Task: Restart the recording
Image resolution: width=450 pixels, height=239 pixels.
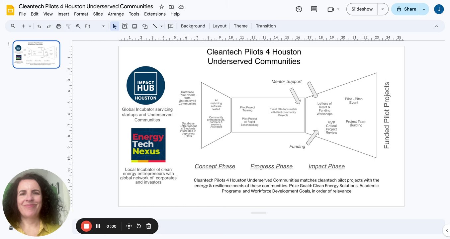Action: 139,226
